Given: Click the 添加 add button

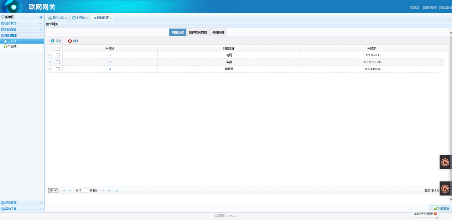Looking at the screenshot, I should tap(56, 41).
